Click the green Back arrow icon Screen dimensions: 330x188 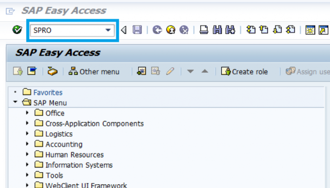(157, 30)
